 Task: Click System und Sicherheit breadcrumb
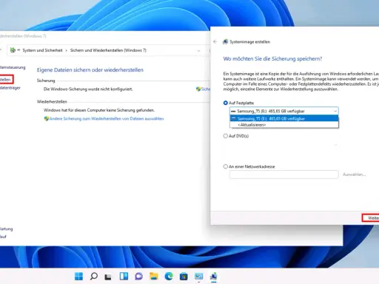[x=42, y=50]
